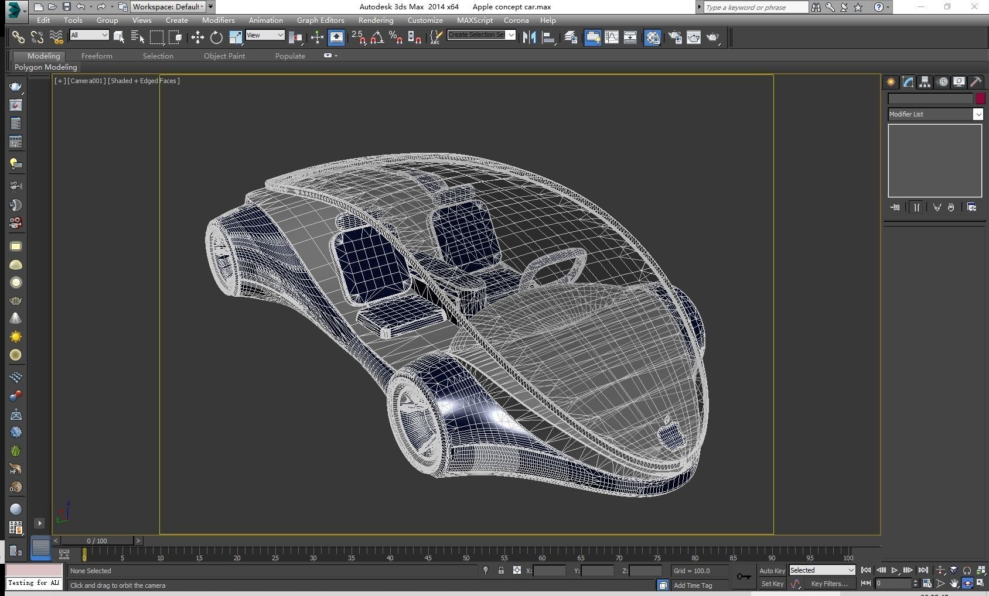
Task: Open Key Filters dialog
Action: (829, 584)
